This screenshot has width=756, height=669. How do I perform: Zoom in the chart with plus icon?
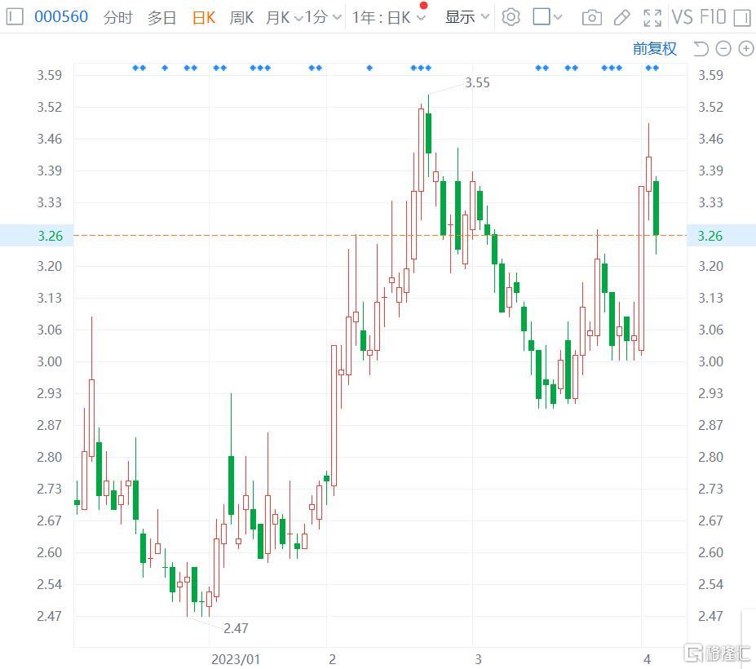click(x=746, y=49)
